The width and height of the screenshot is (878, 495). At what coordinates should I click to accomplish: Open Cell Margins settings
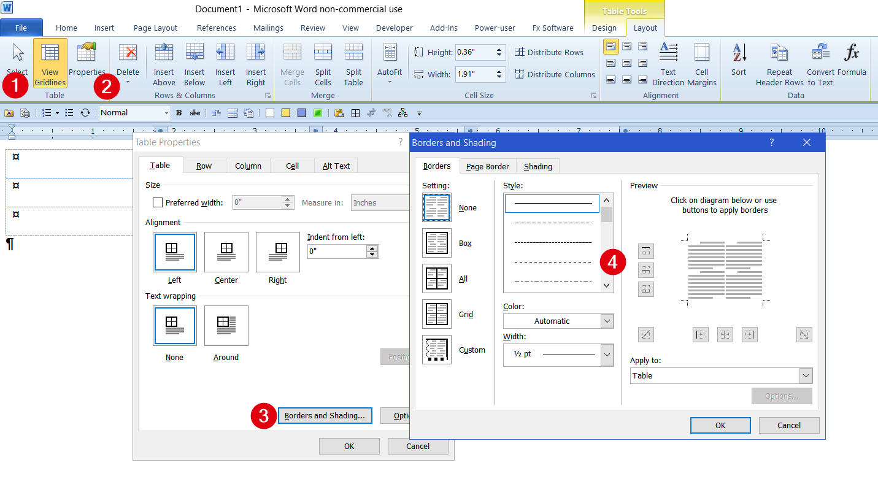[x=702, y=64]
